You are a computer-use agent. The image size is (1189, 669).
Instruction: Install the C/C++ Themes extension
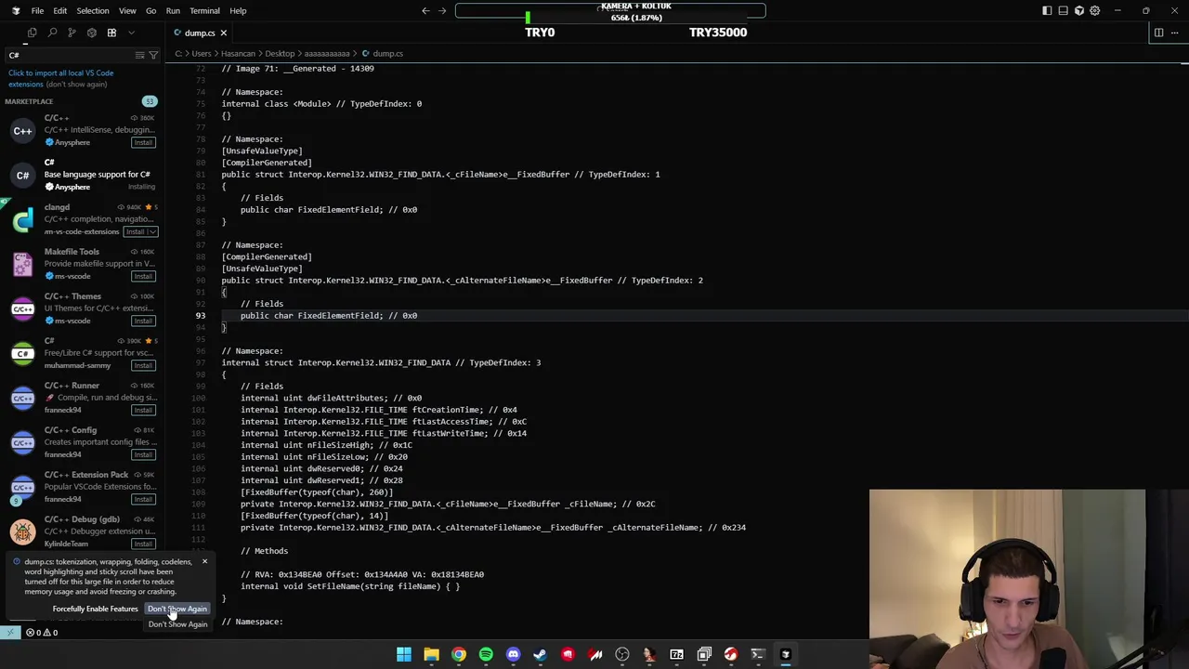coord(143,321)
